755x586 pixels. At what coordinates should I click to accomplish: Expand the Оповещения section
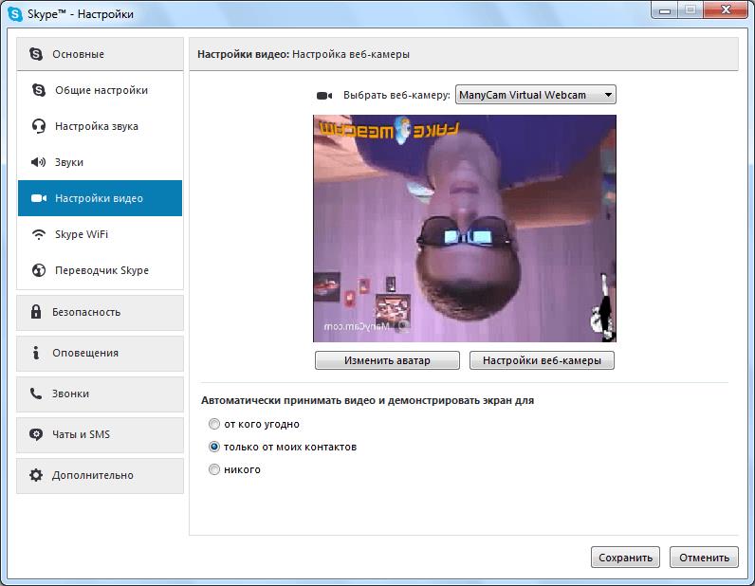[101, 353]
